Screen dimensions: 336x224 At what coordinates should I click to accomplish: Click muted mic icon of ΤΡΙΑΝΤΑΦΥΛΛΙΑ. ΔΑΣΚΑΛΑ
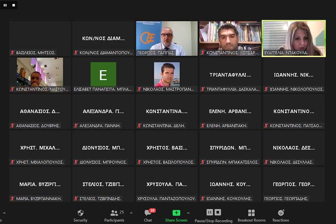pyautogui.click(x=202, y=89)
